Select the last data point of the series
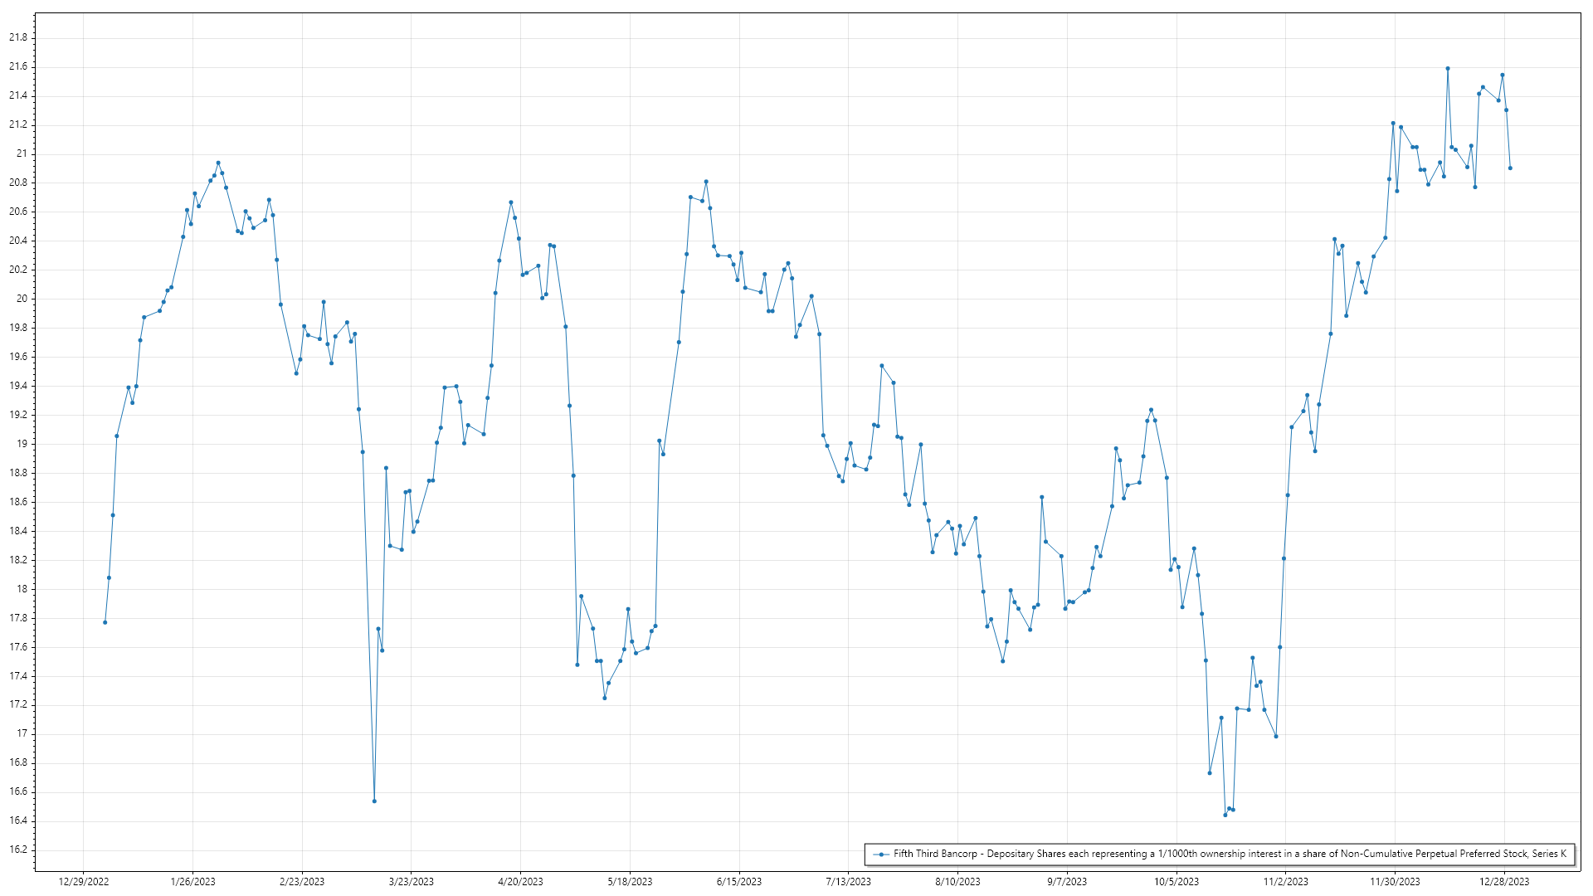Screen dimensions: 1593x896 pos(1510,168)
